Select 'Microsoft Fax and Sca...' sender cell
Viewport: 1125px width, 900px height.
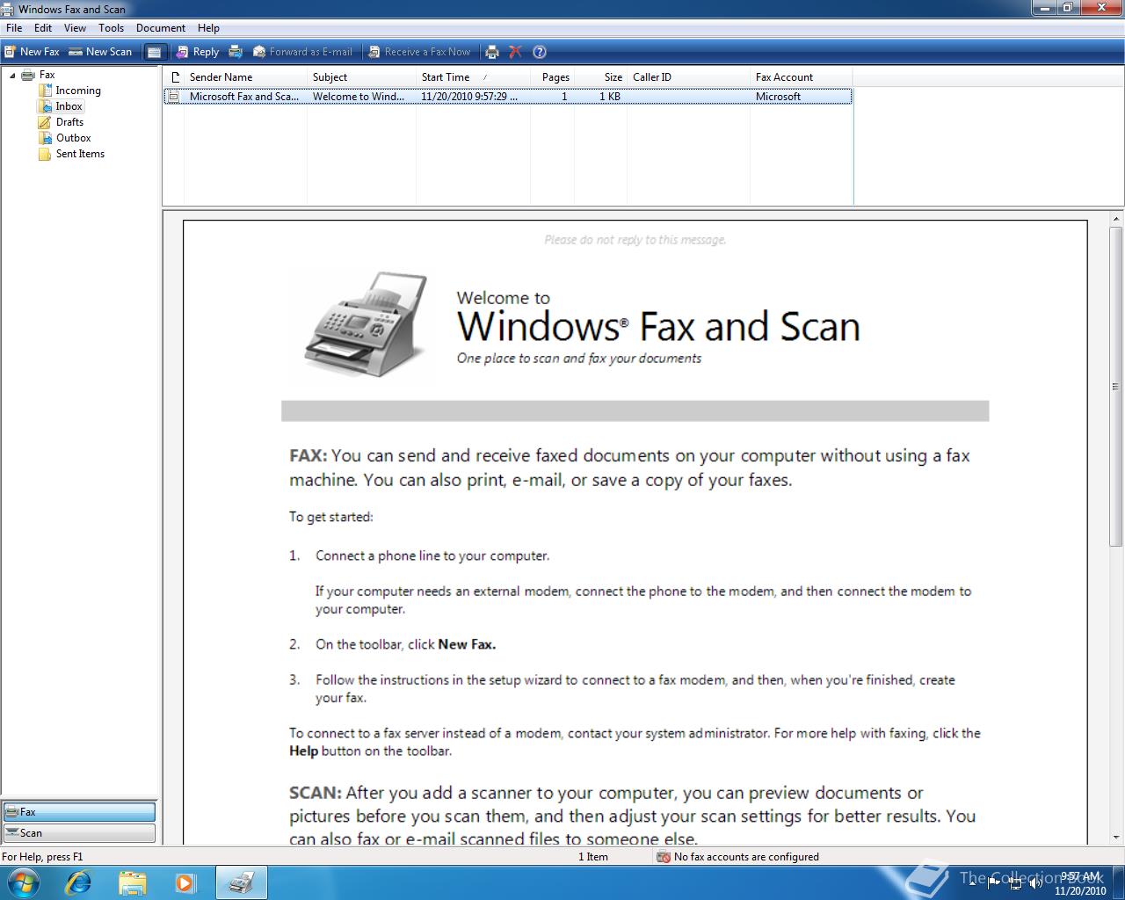(244, 97)
